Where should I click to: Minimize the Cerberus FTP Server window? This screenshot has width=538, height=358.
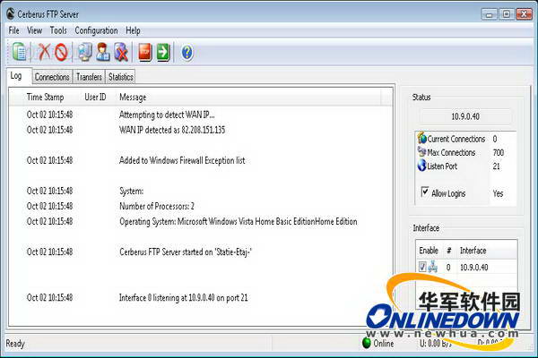point(489,14)
